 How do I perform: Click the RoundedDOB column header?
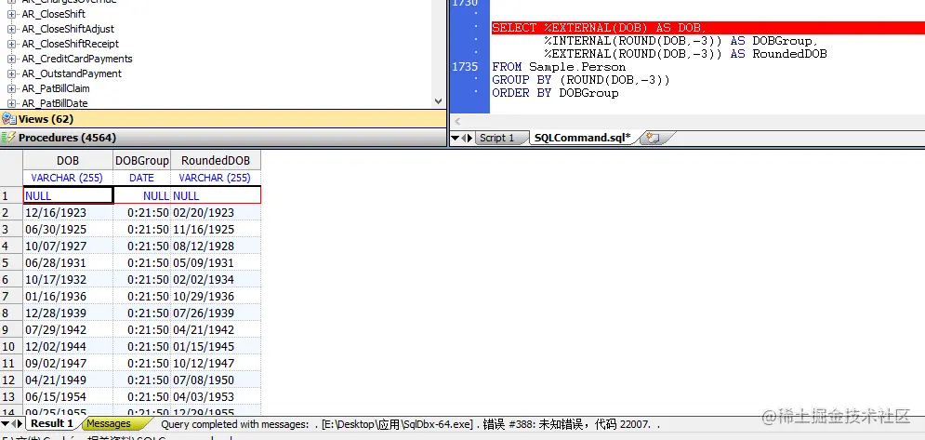(x=216, y=161)
